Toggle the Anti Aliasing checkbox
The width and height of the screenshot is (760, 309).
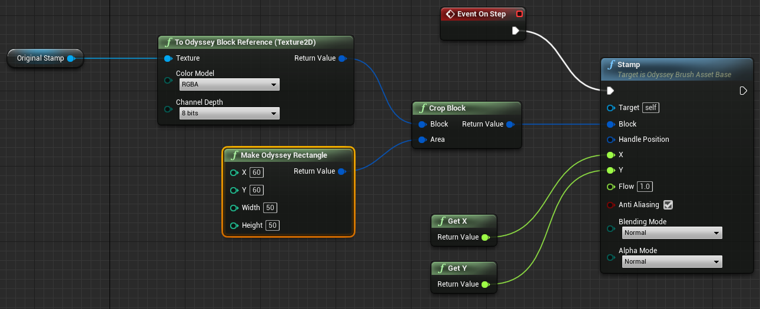coord(668,205)
